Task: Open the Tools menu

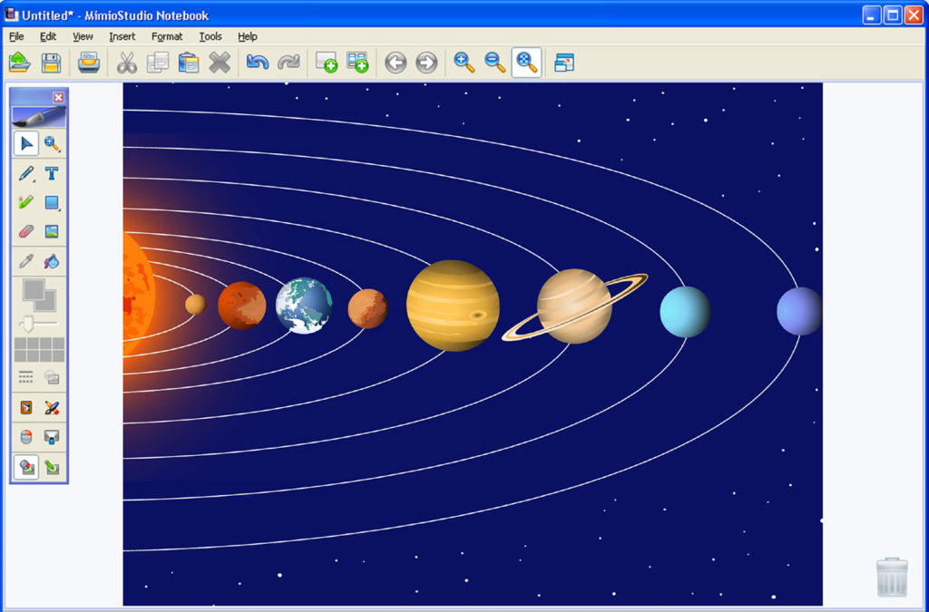Action: pos(210,36)
